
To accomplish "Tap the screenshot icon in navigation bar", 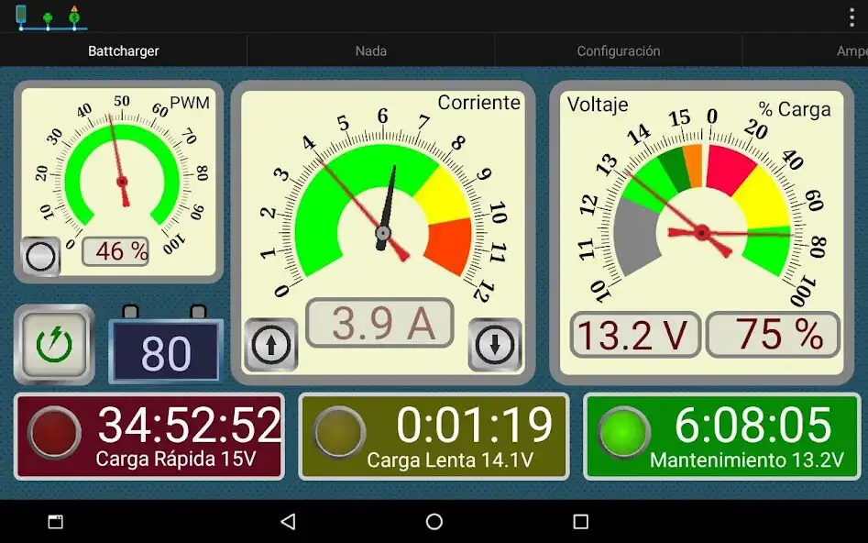I will pos(55,521).
